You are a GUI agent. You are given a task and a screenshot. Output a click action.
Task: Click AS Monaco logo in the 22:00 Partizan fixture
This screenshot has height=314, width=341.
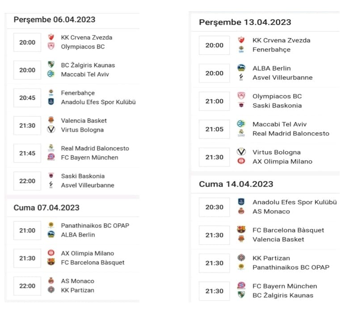point(51,281)
